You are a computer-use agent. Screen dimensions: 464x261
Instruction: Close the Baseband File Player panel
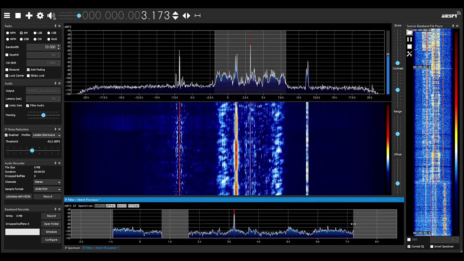(x=457, y=26)
